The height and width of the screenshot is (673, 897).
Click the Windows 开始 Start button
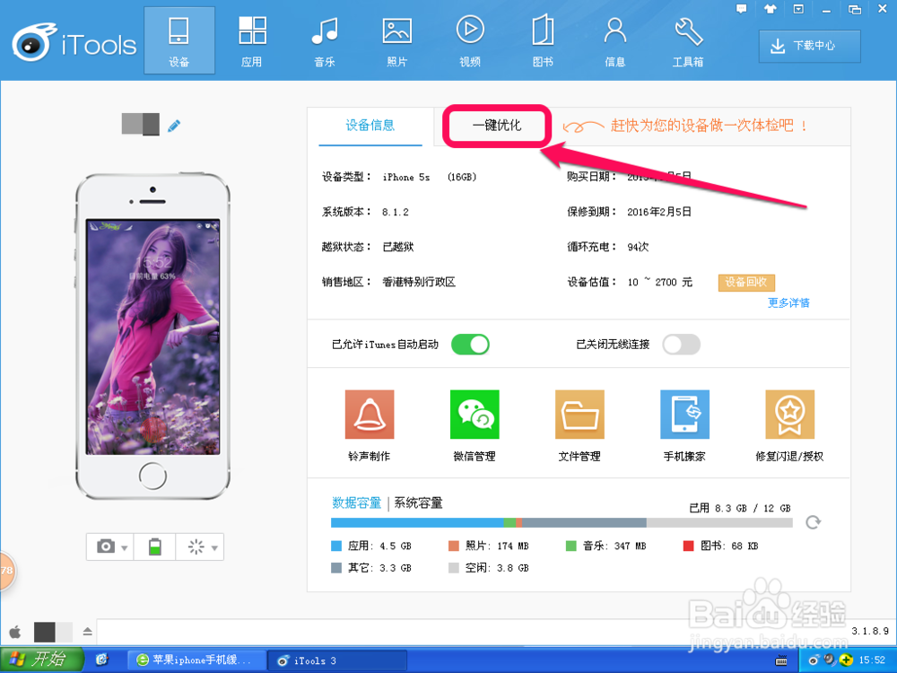pyautogui.click(x=42, y=660)
